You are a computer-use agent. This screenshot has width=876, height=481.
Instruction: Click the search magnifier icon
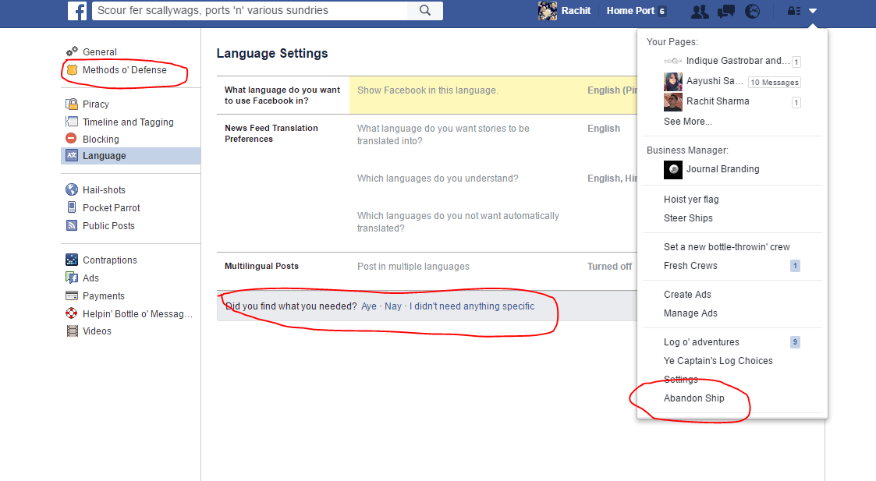coord(425,11)
